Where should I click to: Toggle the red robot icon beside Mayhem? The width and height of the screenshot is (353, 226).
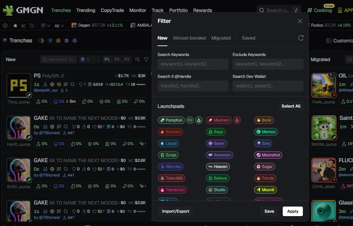click(237, 120)
